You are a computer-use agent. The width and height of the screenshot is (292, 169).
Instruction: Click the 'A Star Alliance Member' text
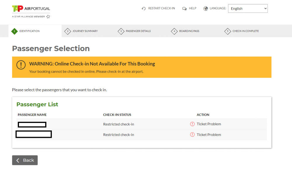pos(29,17)
